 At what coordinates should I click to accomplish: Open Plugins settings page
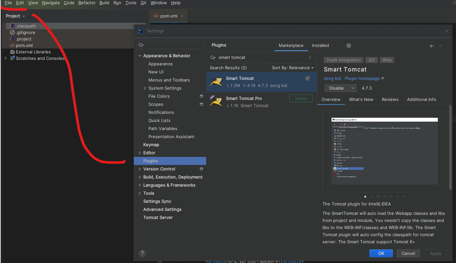click(170, 161)
